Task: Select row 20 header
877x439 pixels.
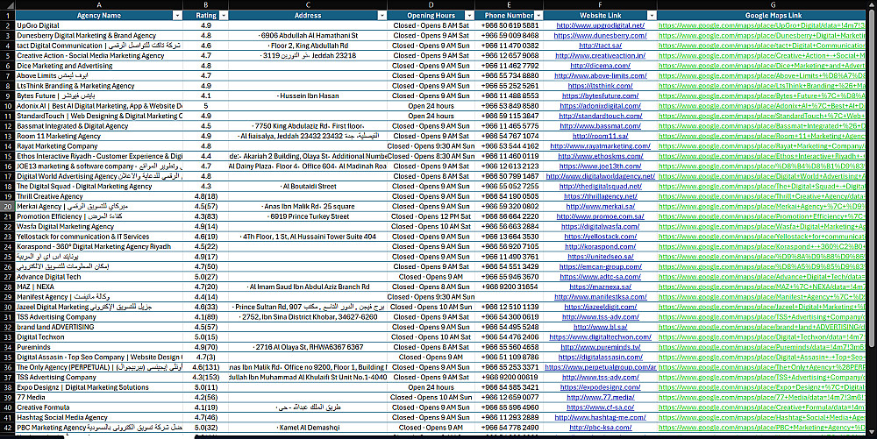Action: (7, 207)
